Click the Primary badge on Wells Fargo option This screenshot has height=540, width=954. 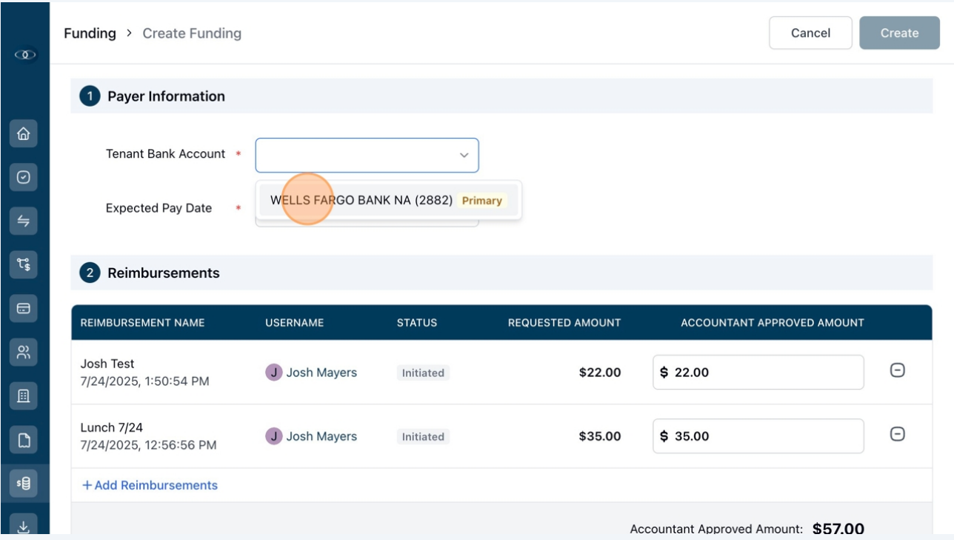click(481, 201)
